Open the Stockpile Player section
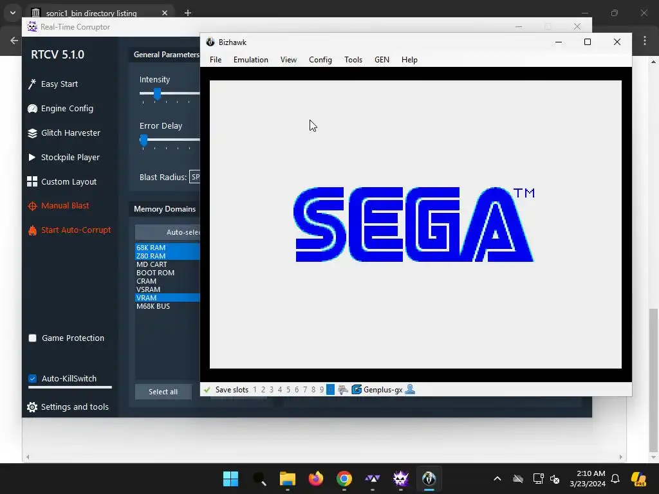This screenshot has height=494, width=659. pyautogui.click(x=64, y=157)
